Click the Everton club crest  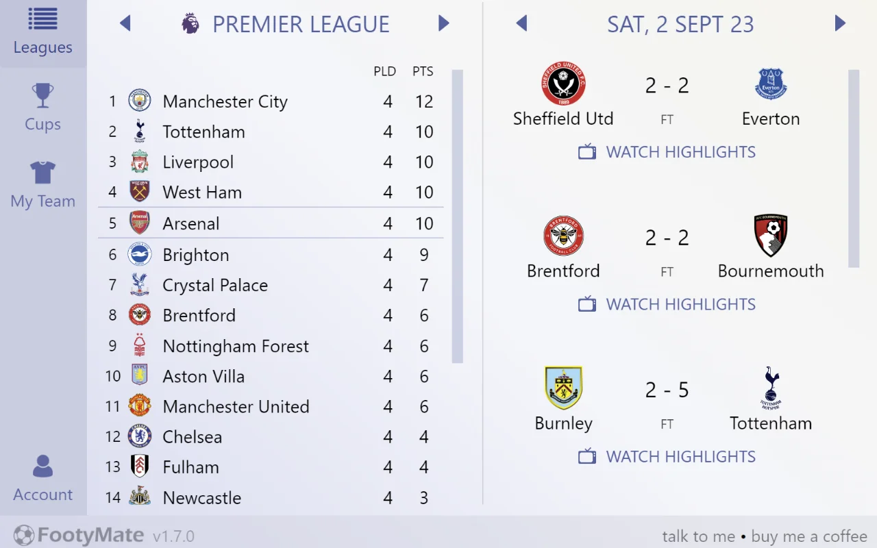(x=771, y=84)
